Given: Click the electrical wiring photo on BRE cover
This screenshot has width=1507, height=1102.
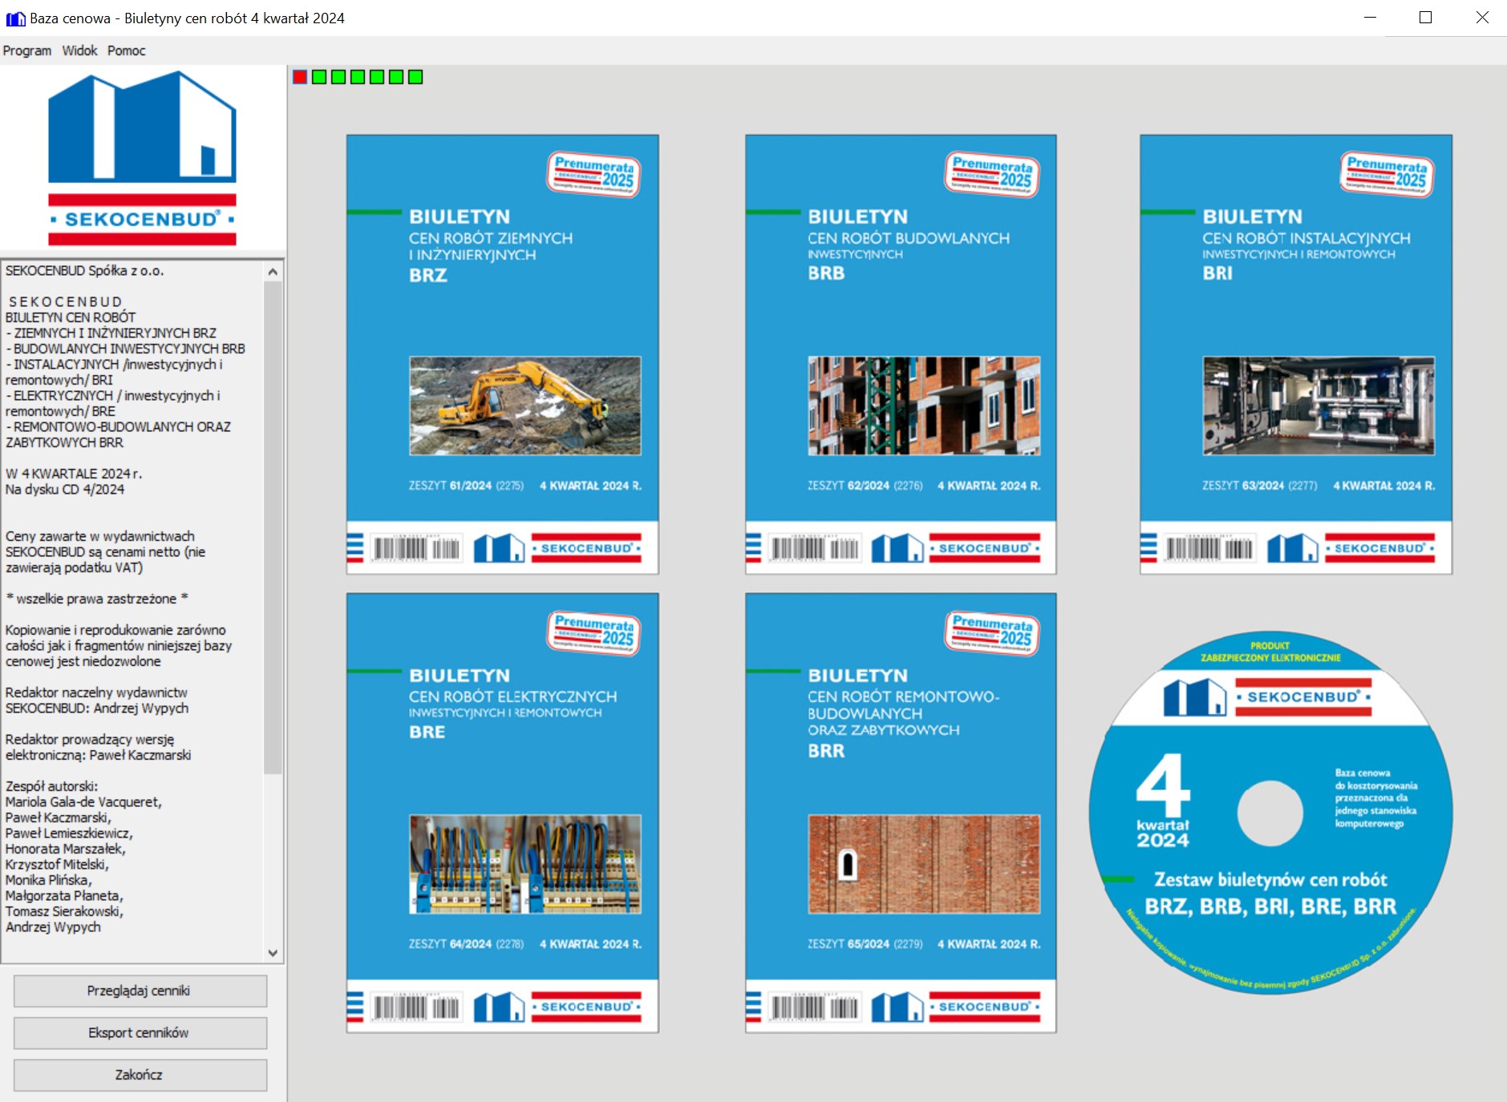Looking at the screenshot, I should (525, 864).
